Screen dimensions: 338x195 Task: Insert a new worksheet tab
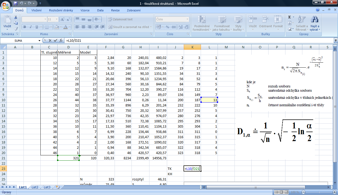pos(58,187)
